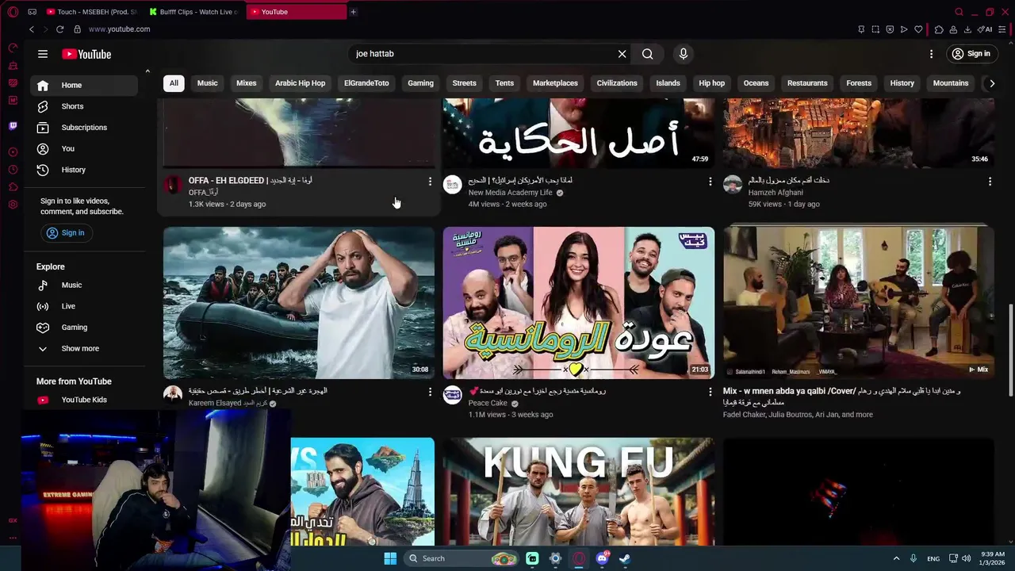Screen dimensions: 1015x571
Task: Open History in the left sidebar
Action: click(84, 170)
